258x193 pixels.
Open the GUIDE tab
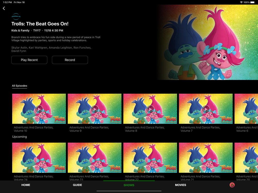click(x=77, y=185)
